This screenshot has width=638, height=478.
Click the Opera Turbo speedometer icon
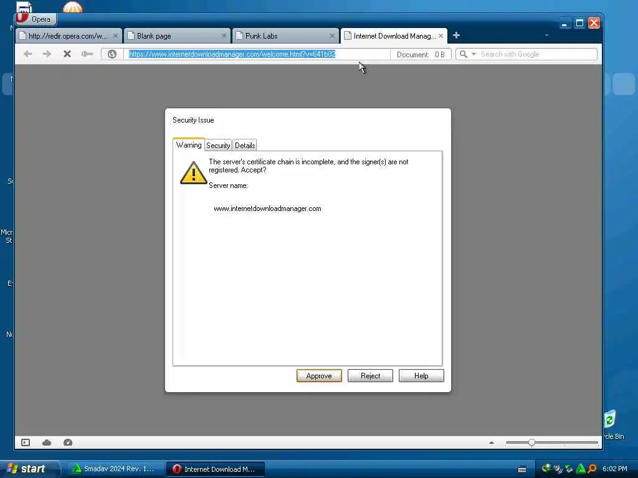[x=68, y=443]
